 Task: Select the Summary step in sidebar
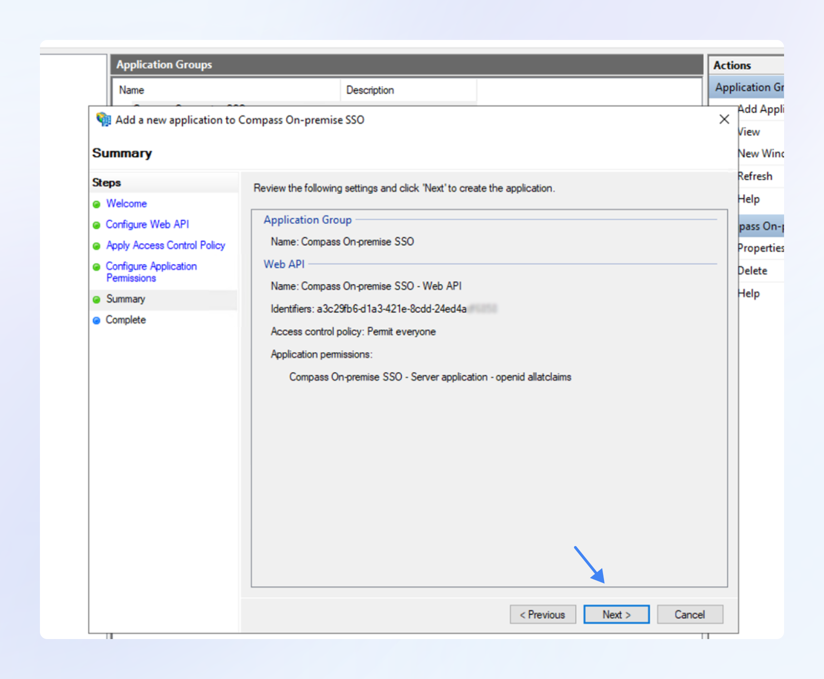click(x=126, y=299)
